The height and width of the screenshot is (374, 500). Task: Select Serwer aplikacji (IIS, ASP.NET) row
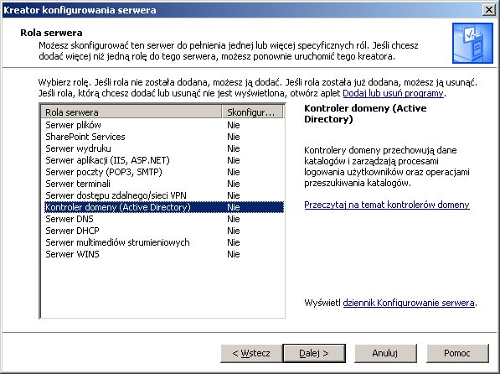tap(162, 160)
